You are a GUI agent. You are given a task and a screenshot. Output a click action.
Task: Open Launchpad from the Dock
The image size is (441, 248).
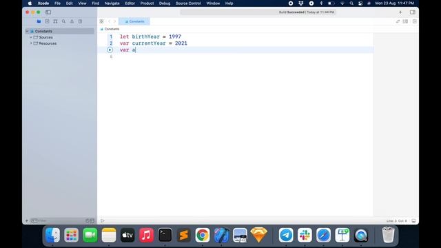point(71,235)
